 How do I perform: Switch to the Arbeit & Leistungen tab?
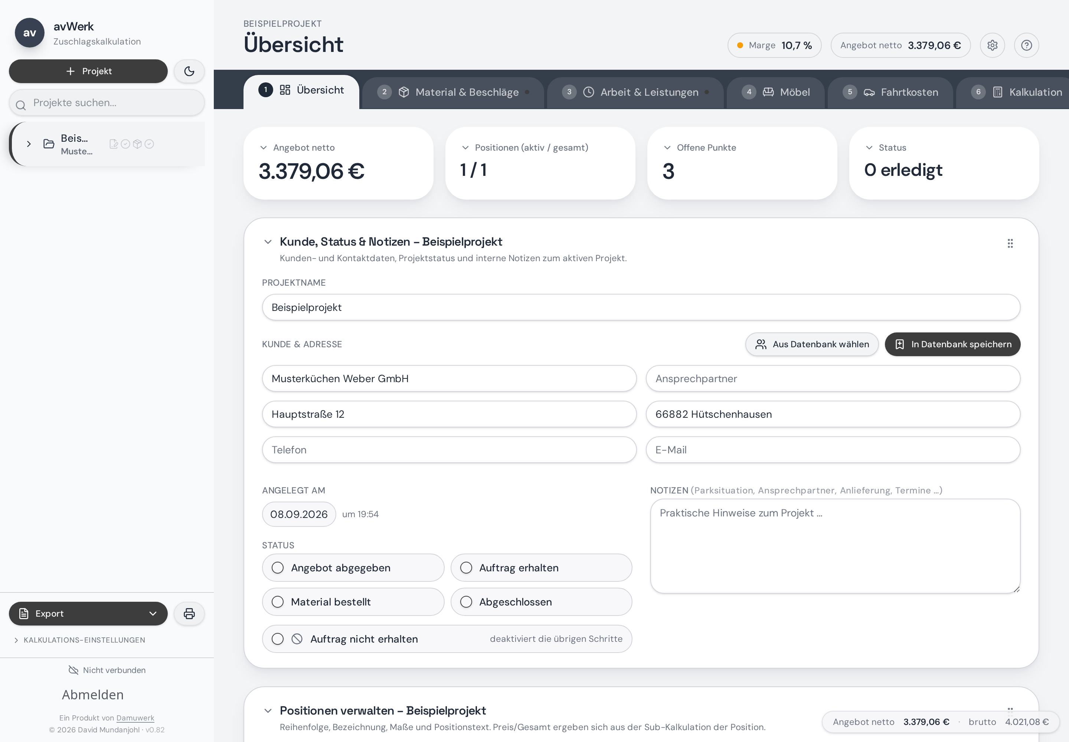(x=635, y=92)
